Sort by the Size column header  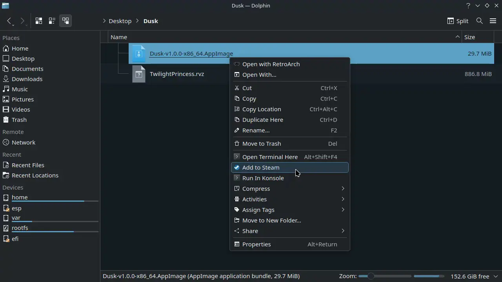coord(478,37)
